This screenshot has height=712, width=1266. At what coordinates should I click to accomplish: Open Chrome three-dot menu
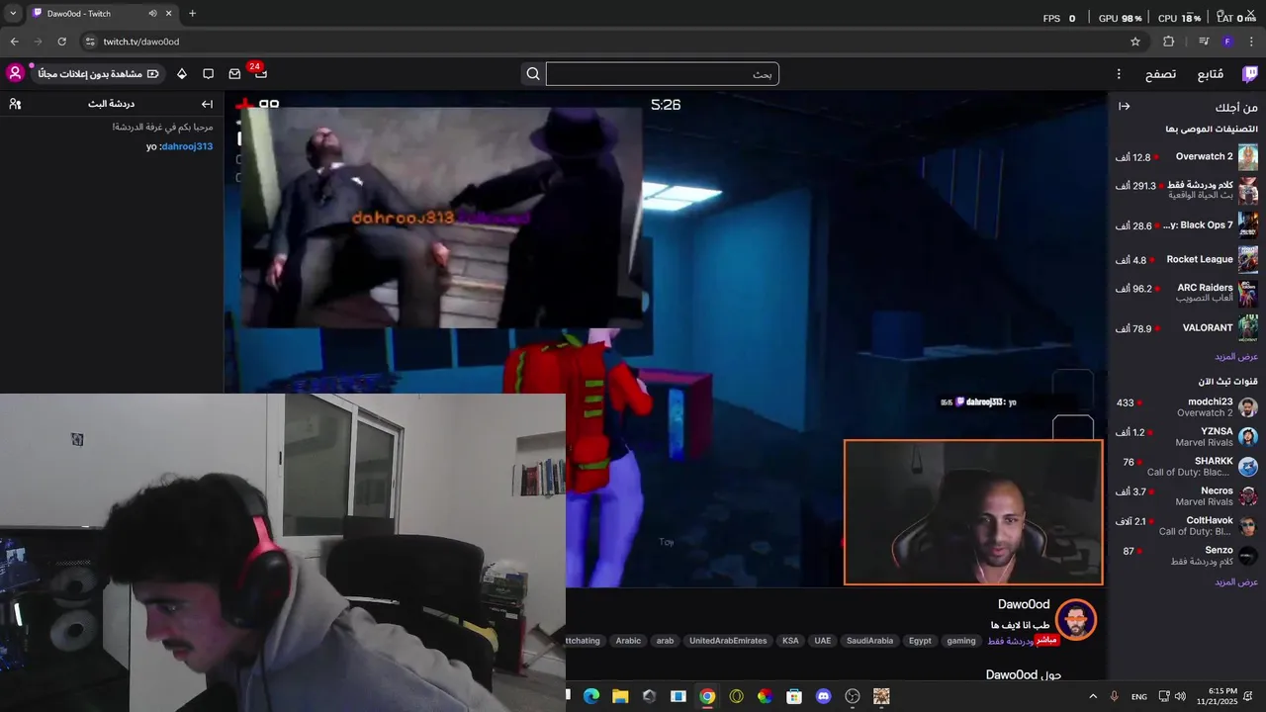pos(1251,42)
